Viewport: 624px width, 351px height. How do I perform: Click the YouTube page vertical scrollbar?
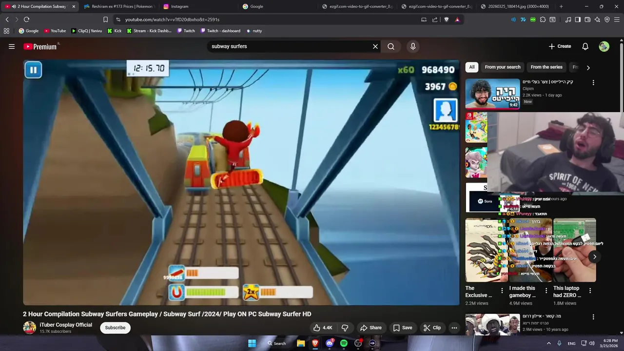pos(621,185)
